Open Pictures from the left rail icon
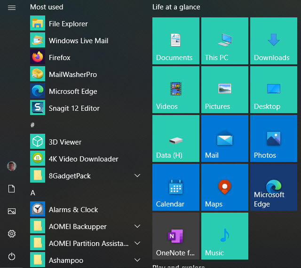This screenshot has height=268, width=301. (x=12, y=211)
